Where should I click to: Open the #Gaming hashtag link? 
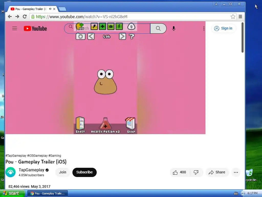[55, 156]
